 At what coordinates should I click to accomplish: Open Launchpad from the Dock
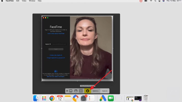click(44, 98)
